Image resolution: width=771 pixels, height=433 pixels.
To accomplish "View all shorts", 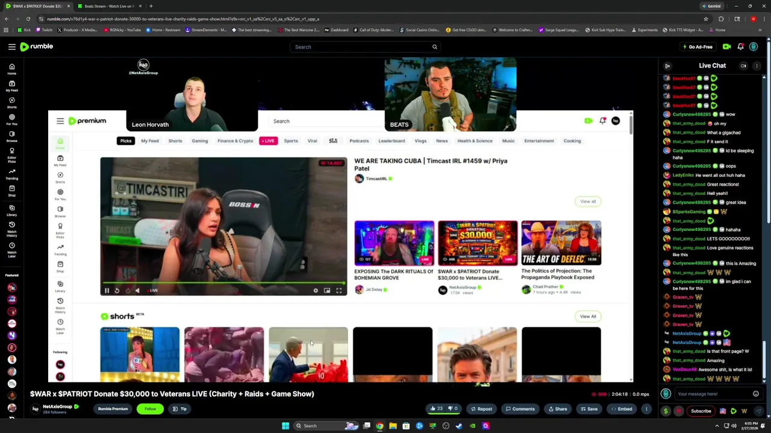I will (588, 316).
